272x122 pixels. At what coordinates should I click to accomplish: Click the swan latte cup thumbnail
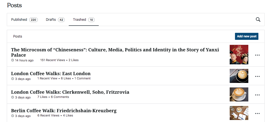[x=239, y=94]
